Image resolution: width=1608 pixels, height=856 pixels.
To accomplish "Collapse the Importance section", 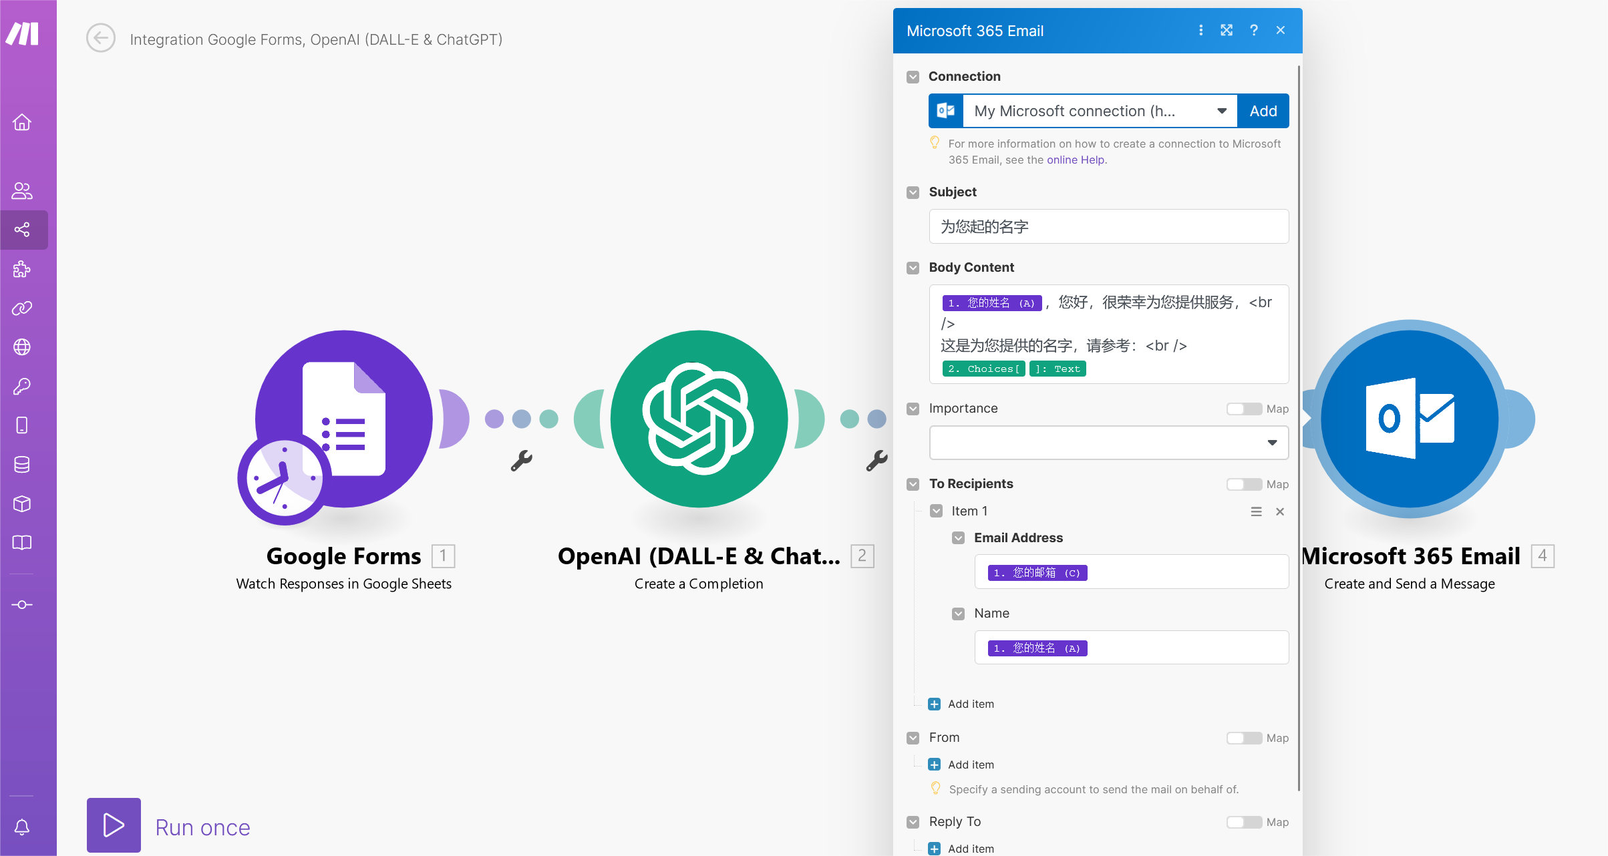I will 913,409.
